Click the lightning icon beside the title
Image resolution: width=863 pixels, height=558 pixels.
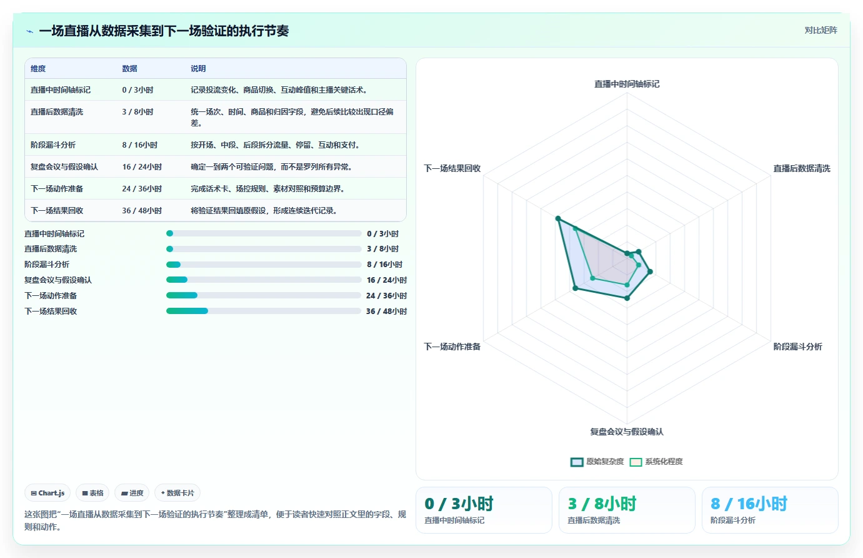[29, 31]
